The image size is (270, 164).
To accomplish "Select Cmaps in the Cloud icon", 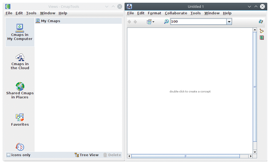I will click(20, 58).
